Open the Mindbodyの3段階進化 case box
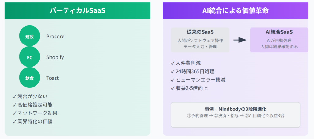 coord(235,115)
